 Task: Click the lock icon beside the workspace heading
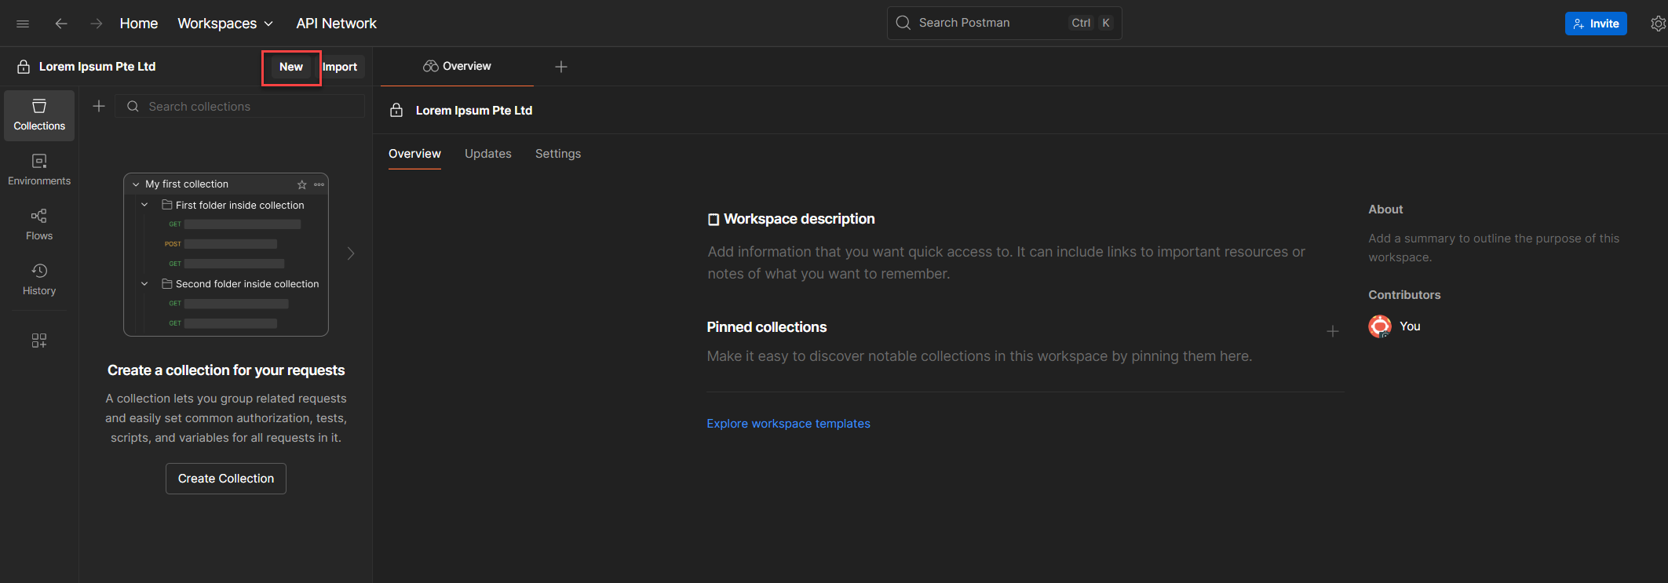(x=396, y=110)
